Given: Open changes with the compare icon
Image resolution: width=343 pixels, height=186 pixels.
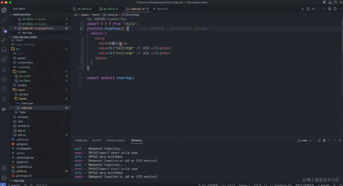Looking at the screenshot, I should tap(308, 9).
